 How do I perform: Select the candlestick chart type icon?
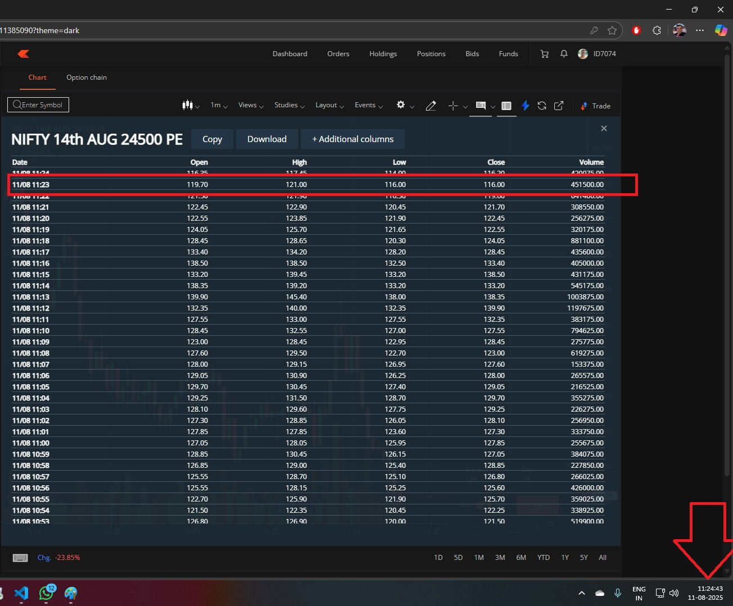[187, 105]
